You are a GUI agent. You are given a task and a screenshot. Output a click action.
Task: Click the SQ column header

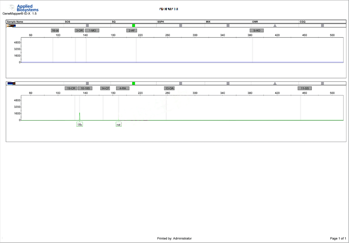click(x=113, y=22)
